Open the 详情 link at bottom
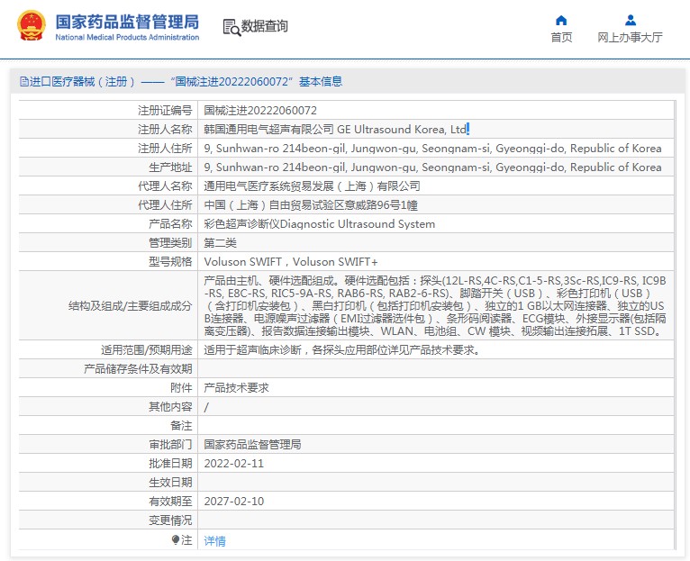This screenshot has width=690, height=561. click(214, 541)
